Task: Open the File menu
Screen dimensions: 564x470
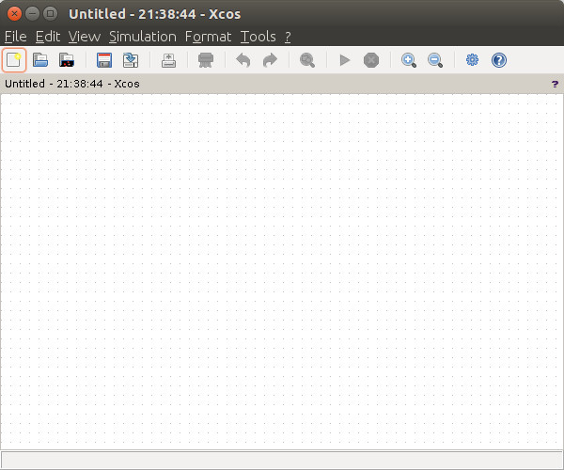Action: click(15, 37)
